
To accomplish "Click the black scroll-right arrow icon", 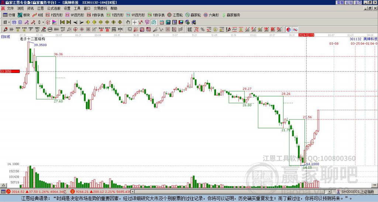I will pos(82,22).
